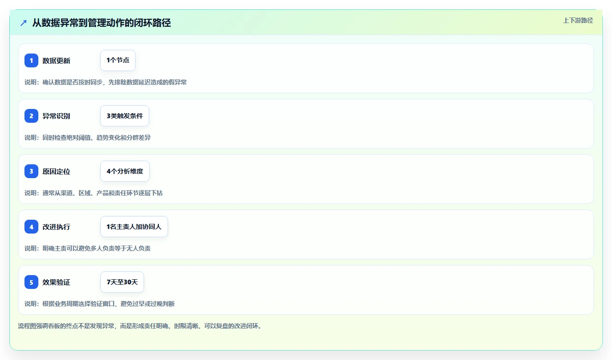Click the note about 绝对阈值、趋势变化和分群差异
Screen dimensions: 612x360
pyautogui.click(x=88, y=138)
